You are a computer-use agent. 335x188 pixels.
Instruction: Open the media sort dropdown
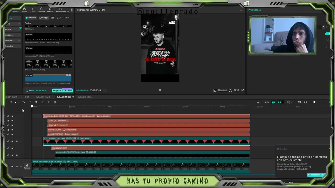(x=59, y=18)
